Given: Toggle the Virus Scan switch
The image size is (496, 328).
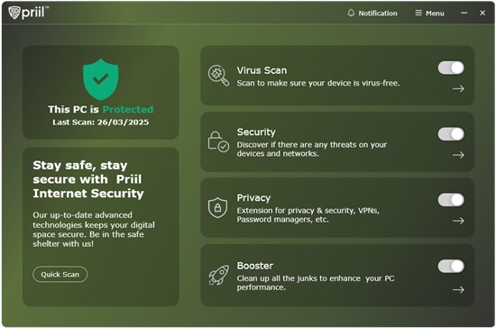Looking at the screenshot, I should (451, 68).
